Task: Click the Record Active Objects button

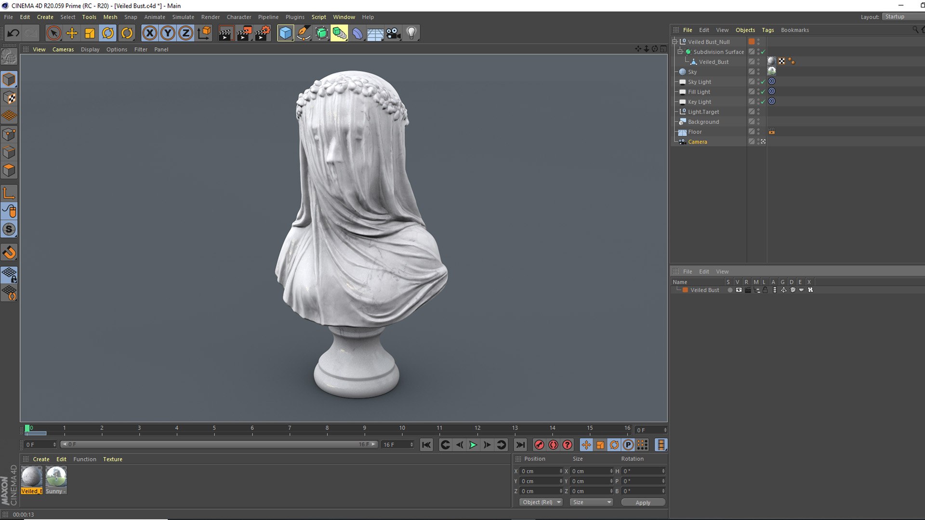Action: (x=539, y=445)
